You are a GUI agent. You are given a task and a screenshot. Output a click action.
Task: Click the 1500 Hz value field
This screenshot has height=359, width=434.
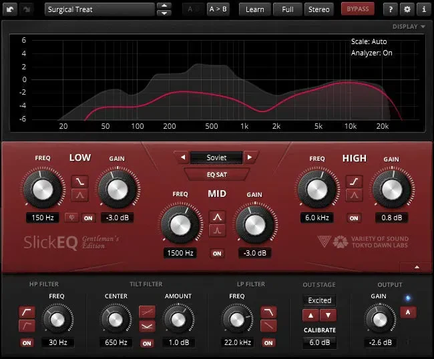tap(180, 253)
